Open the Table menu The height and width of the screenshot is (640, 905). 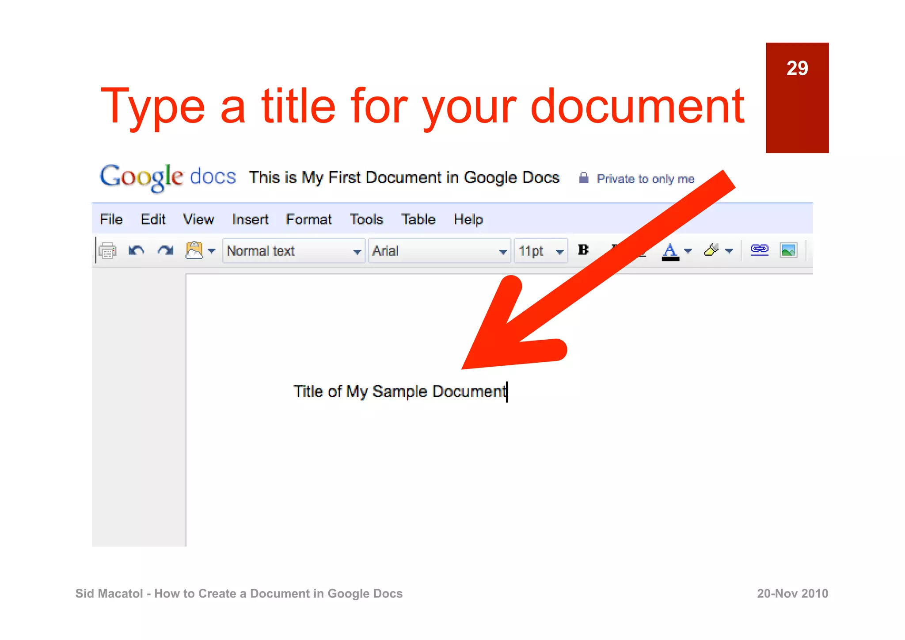[418, 219]
